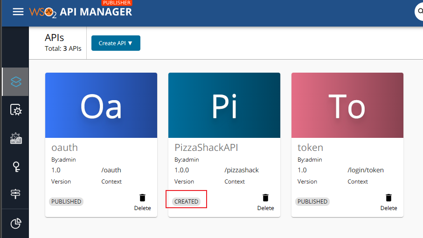Click version 1.0 on the token card
This screenshot has width=423, height=238.
point(302,170)
